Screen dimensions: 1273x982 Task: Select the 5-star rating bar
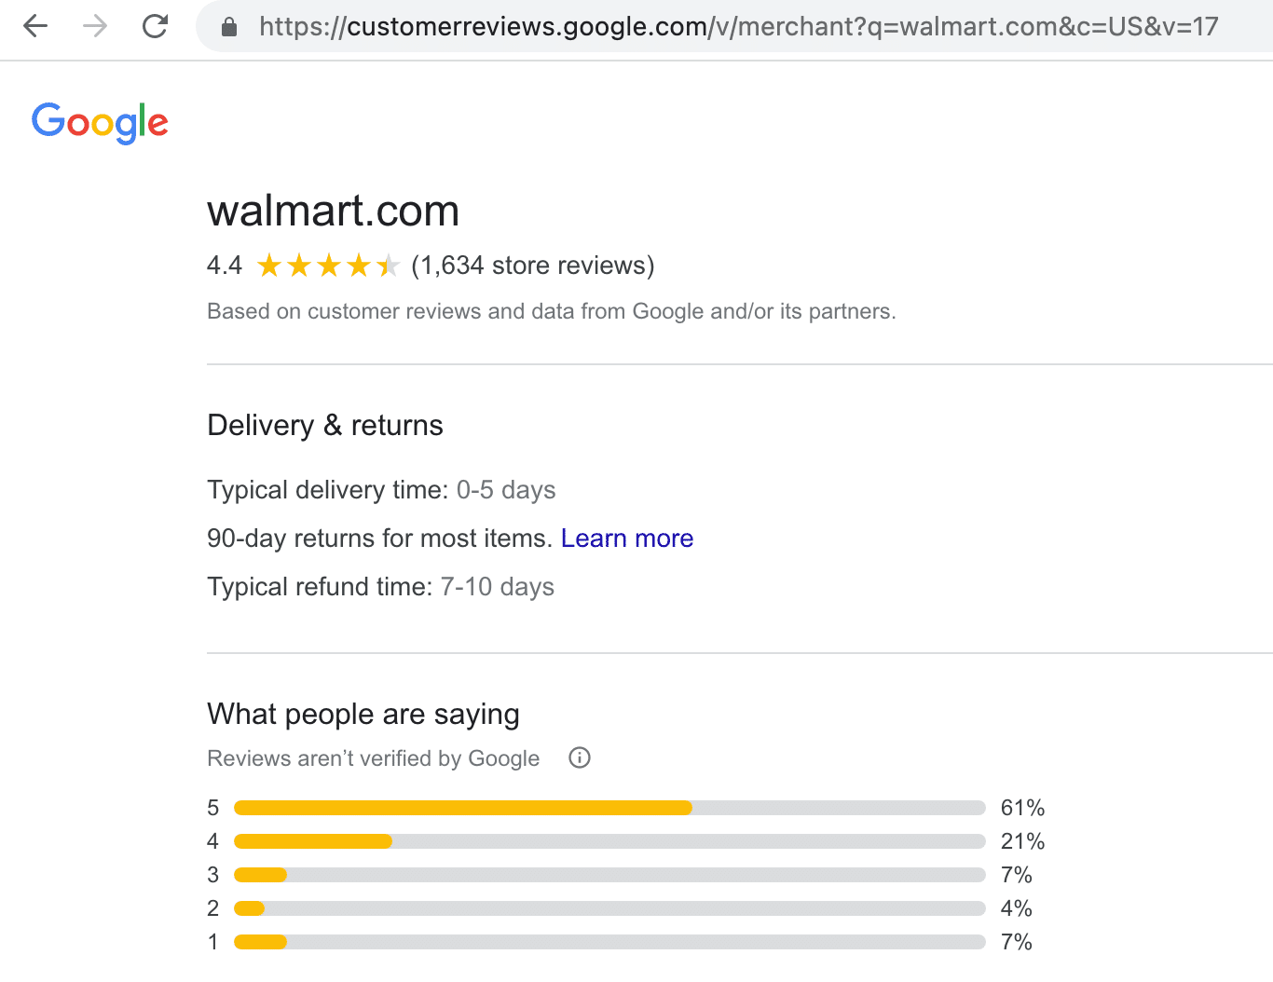coord(609,808)
